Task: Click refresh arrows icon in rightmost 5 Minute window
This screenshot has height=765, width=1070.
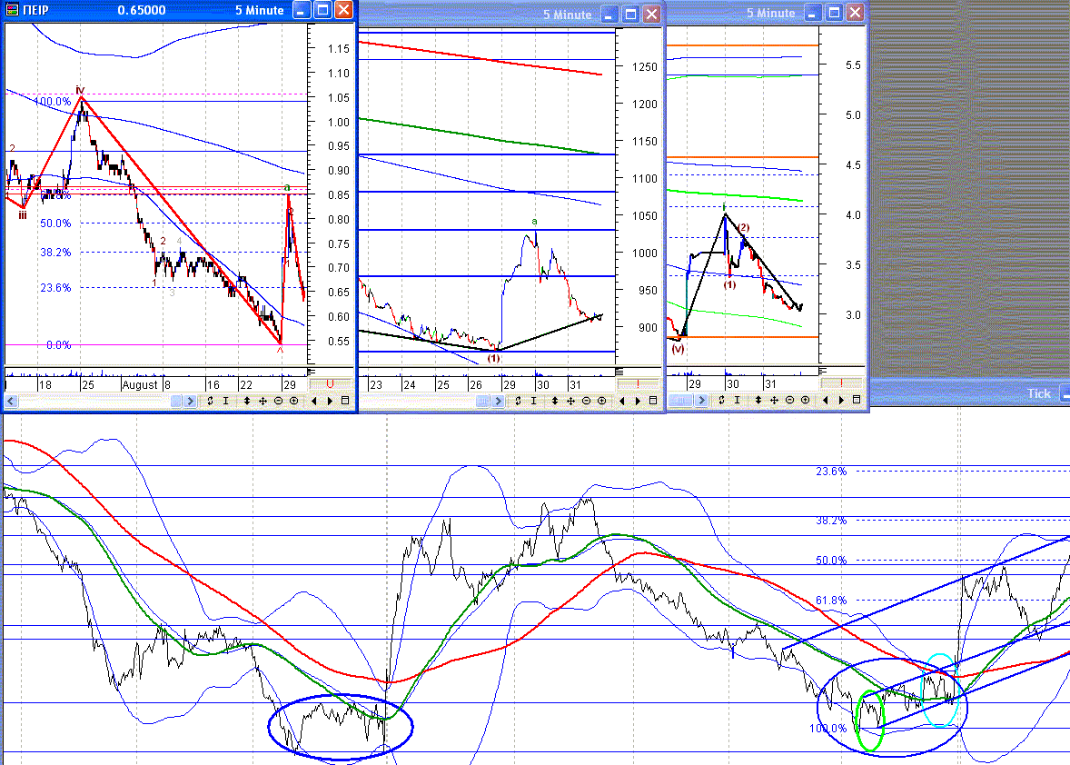Action: (x=721, y=400)
